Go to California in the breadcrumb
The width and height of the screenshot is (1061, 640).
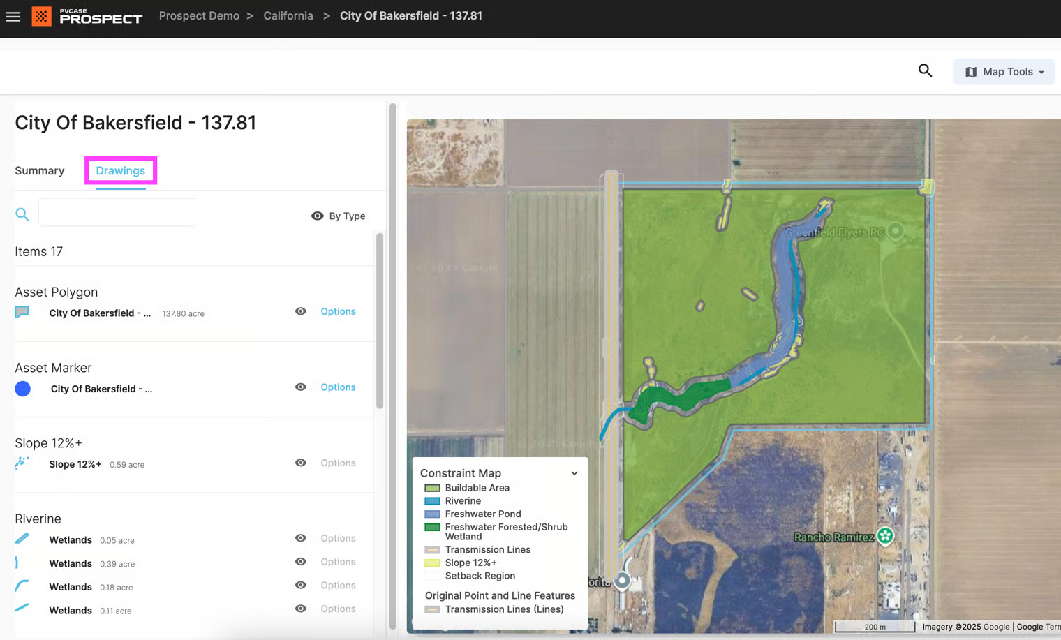288,15
